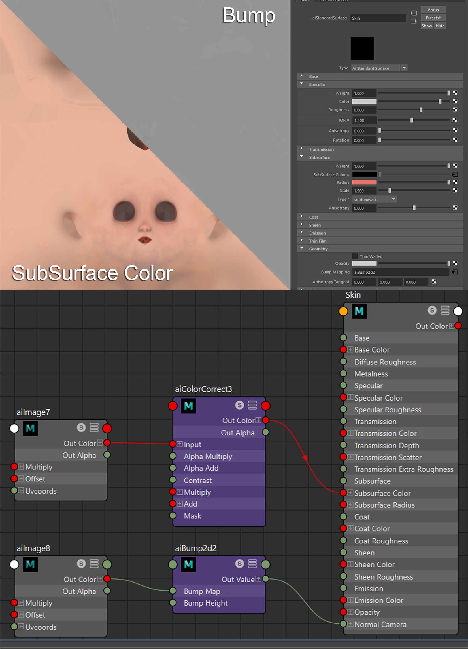Click the connect icon beside SubSurface Color swatch

coord(455,174)
